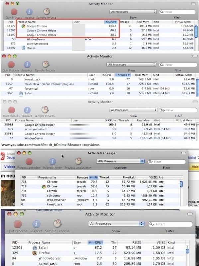Click the Firefox icon next to PID 329
199x266 pixels.
point(35,253)
